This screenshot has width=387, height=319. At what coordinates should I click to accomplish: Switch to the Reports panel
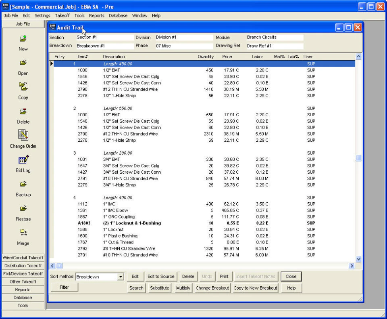[x=23, y=290]
